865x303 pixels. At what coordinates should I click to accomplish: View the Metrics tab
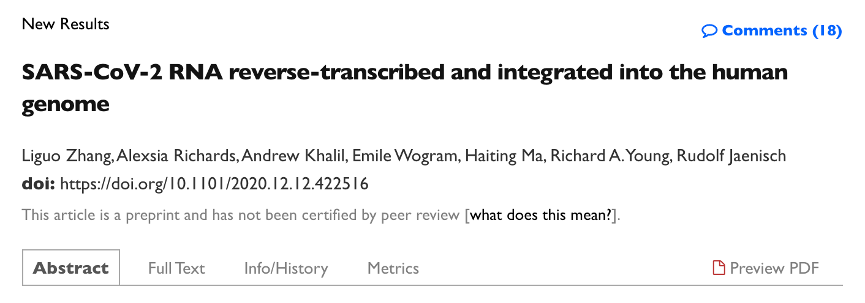393,268
